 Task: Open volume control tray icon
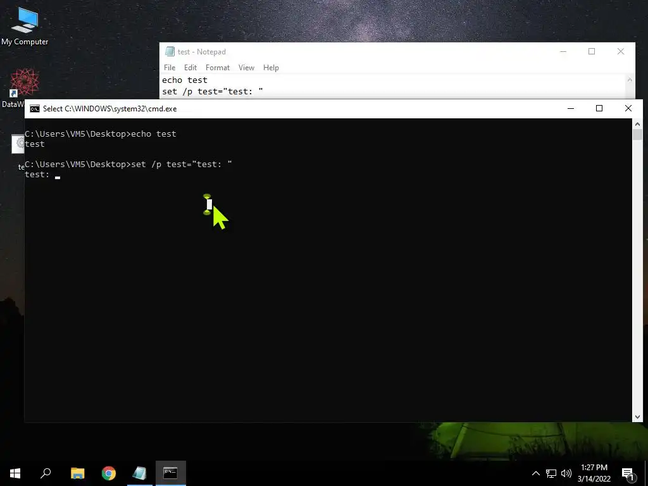tap(566, 473)
